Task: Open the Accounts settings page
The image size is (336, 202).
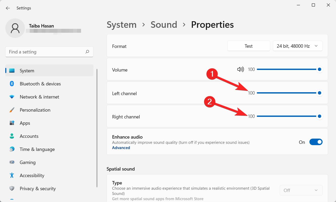Action: [49, 136]
